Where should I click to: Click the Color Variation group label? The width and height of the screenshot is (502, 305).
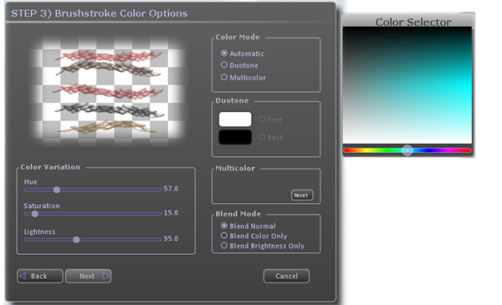click(x=50, y=167)
